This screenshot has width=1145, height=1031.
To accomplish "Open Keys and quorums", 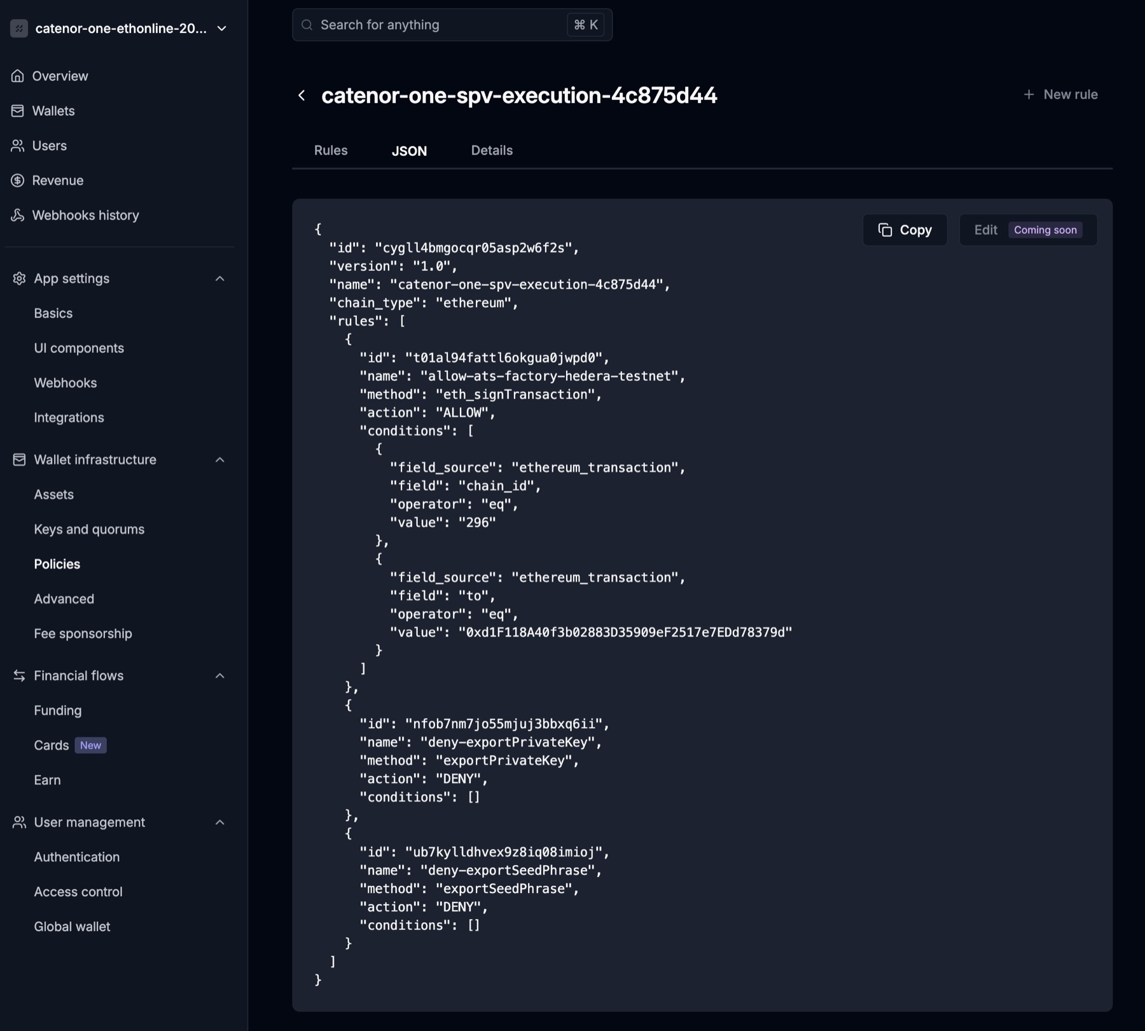I will 89,529.
